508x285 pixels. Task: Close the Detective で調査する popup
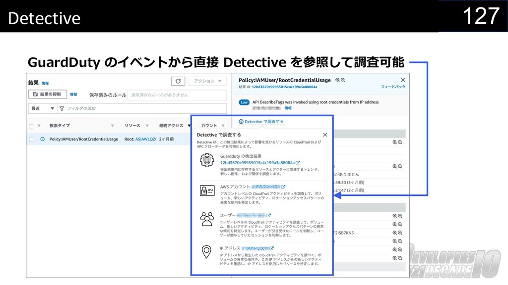pyautogui.click(x=325, y=135)
